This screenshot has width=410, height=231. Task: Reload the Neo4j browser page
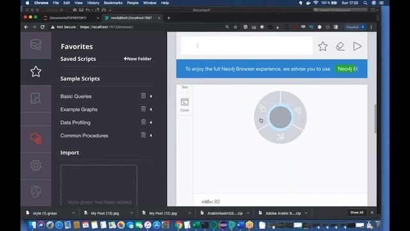pos(42,27)
